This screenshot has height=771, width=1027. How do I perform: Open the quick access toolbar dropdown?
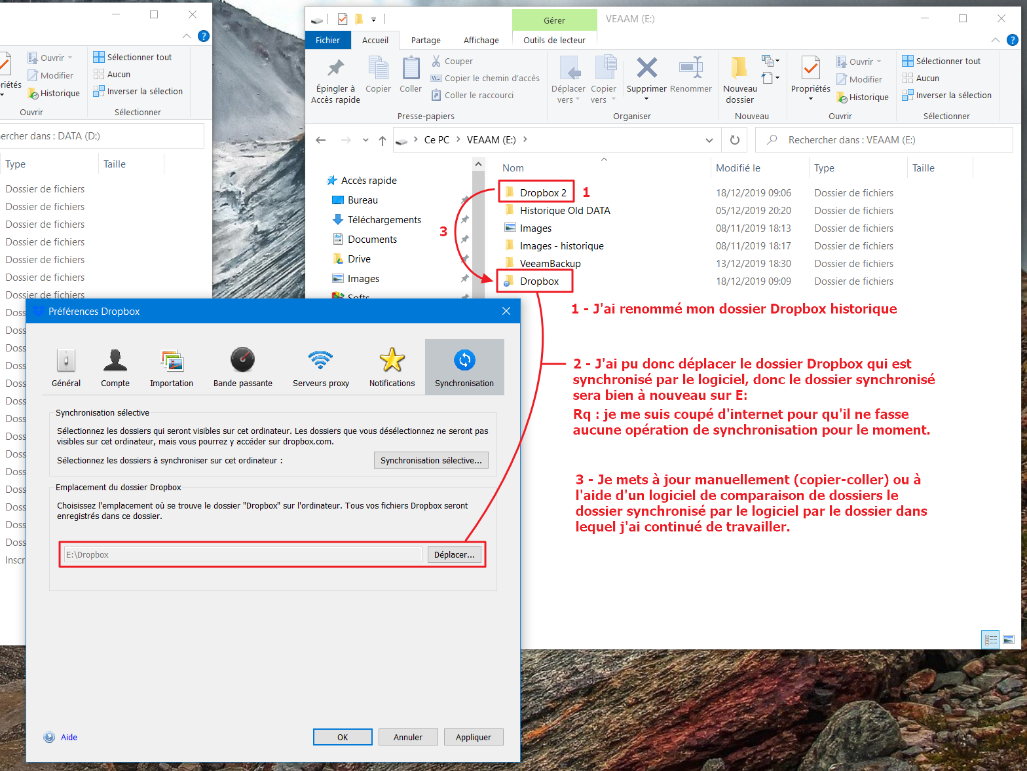tap(373, 20)
